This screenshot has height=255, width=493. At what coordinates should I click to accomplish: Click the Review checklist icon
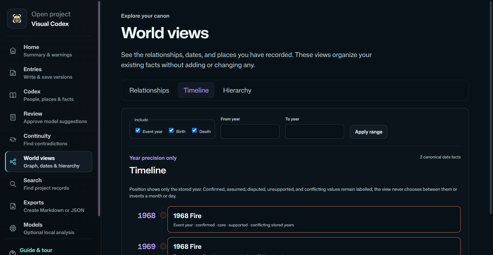pyautogui.click(x=13, y=117)
